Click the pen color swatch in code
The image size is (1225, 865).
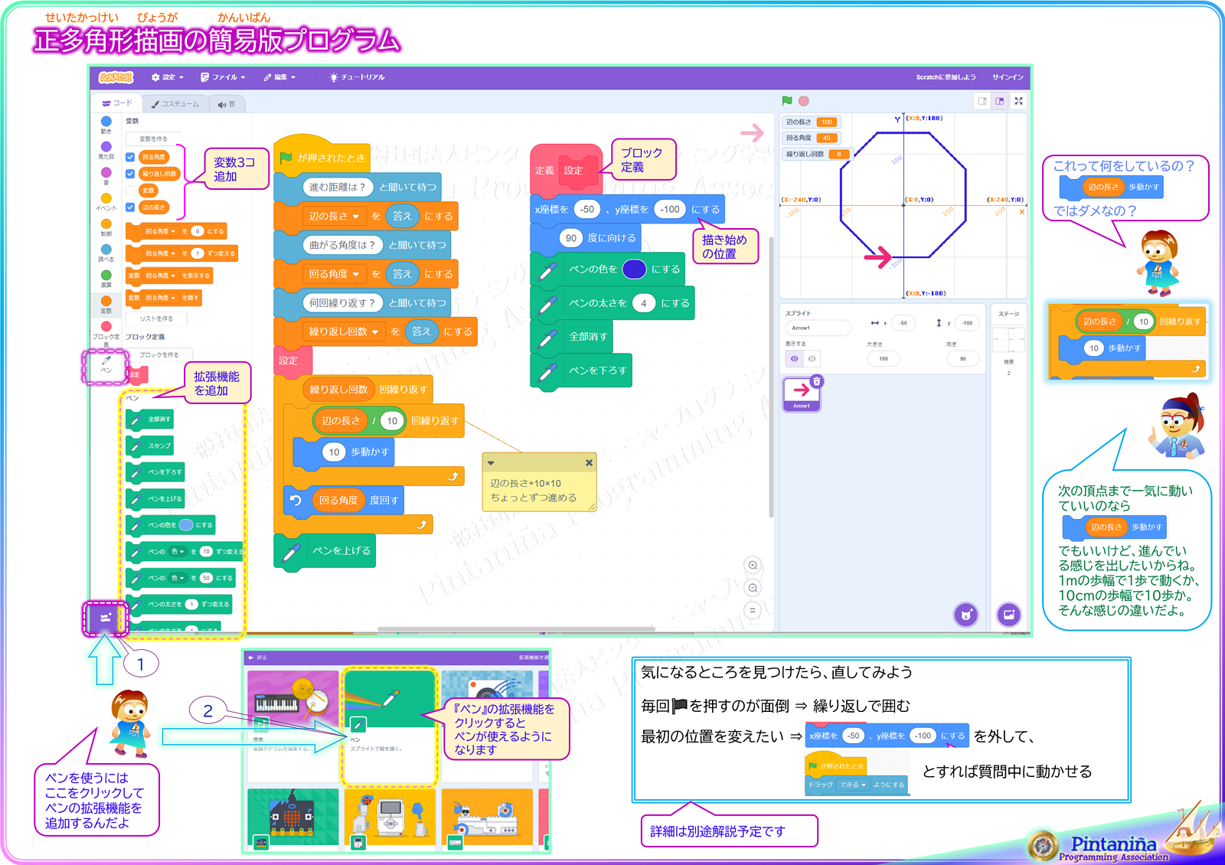[x=634, y=269]
